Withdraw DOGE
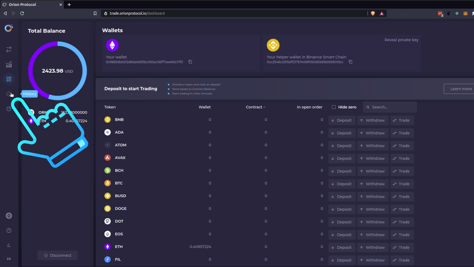Image resolution: width=474 pixels, height=267 pixels. point(373,209)
